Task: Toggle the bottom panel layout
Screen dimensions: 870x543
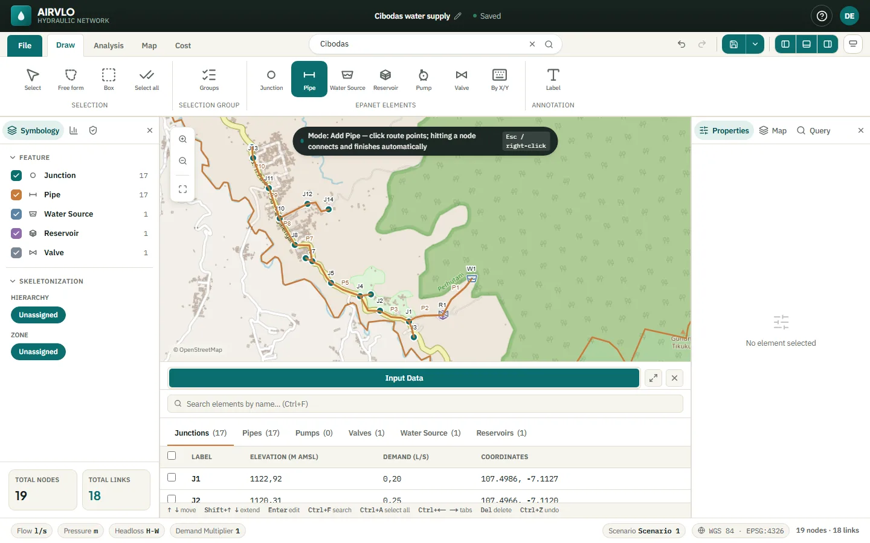Action: click(807, 44)
